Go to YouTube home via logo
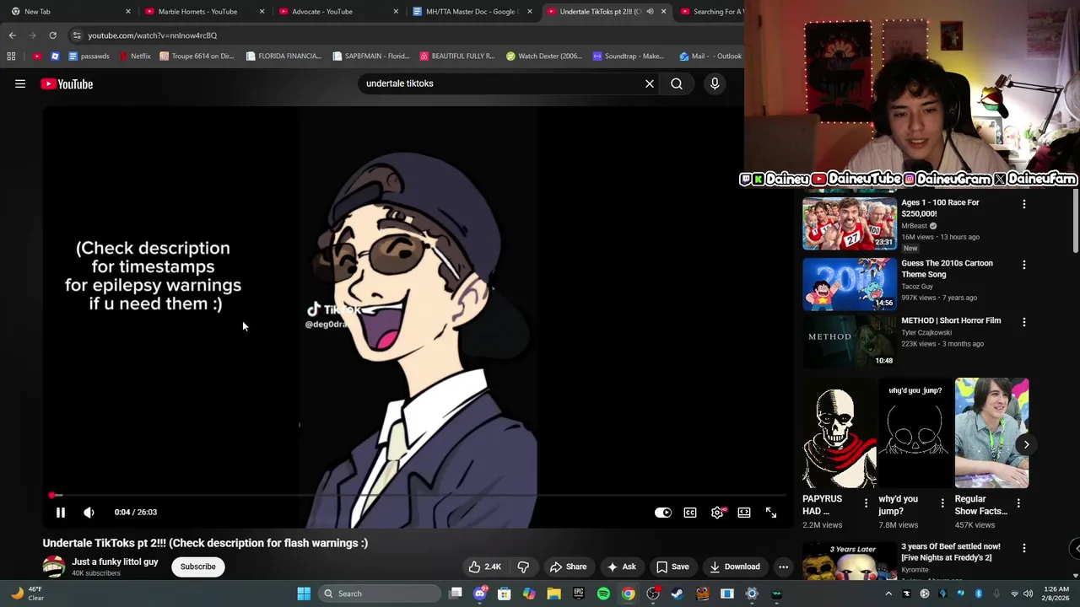 tap(67, 83)
